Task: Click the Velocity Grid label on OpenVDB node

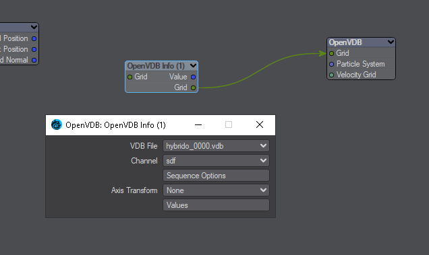Action: [x=356, y=75]
